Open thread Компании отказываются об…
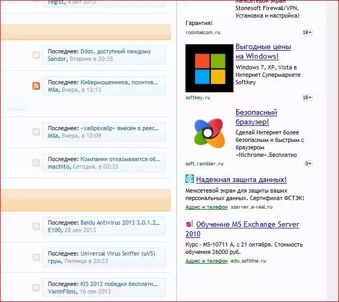 pyautogui.click(x=120, y=160)
